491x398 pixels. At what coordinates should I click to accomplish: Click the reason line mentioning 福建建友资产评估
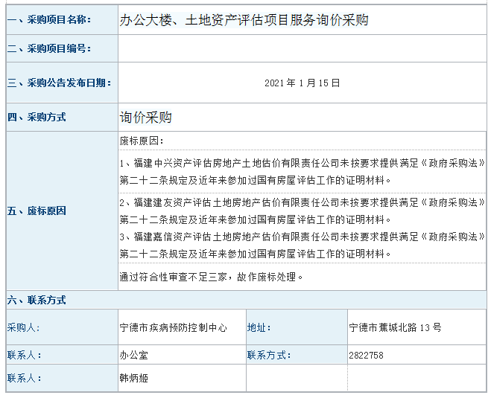[x=302, y=211]
